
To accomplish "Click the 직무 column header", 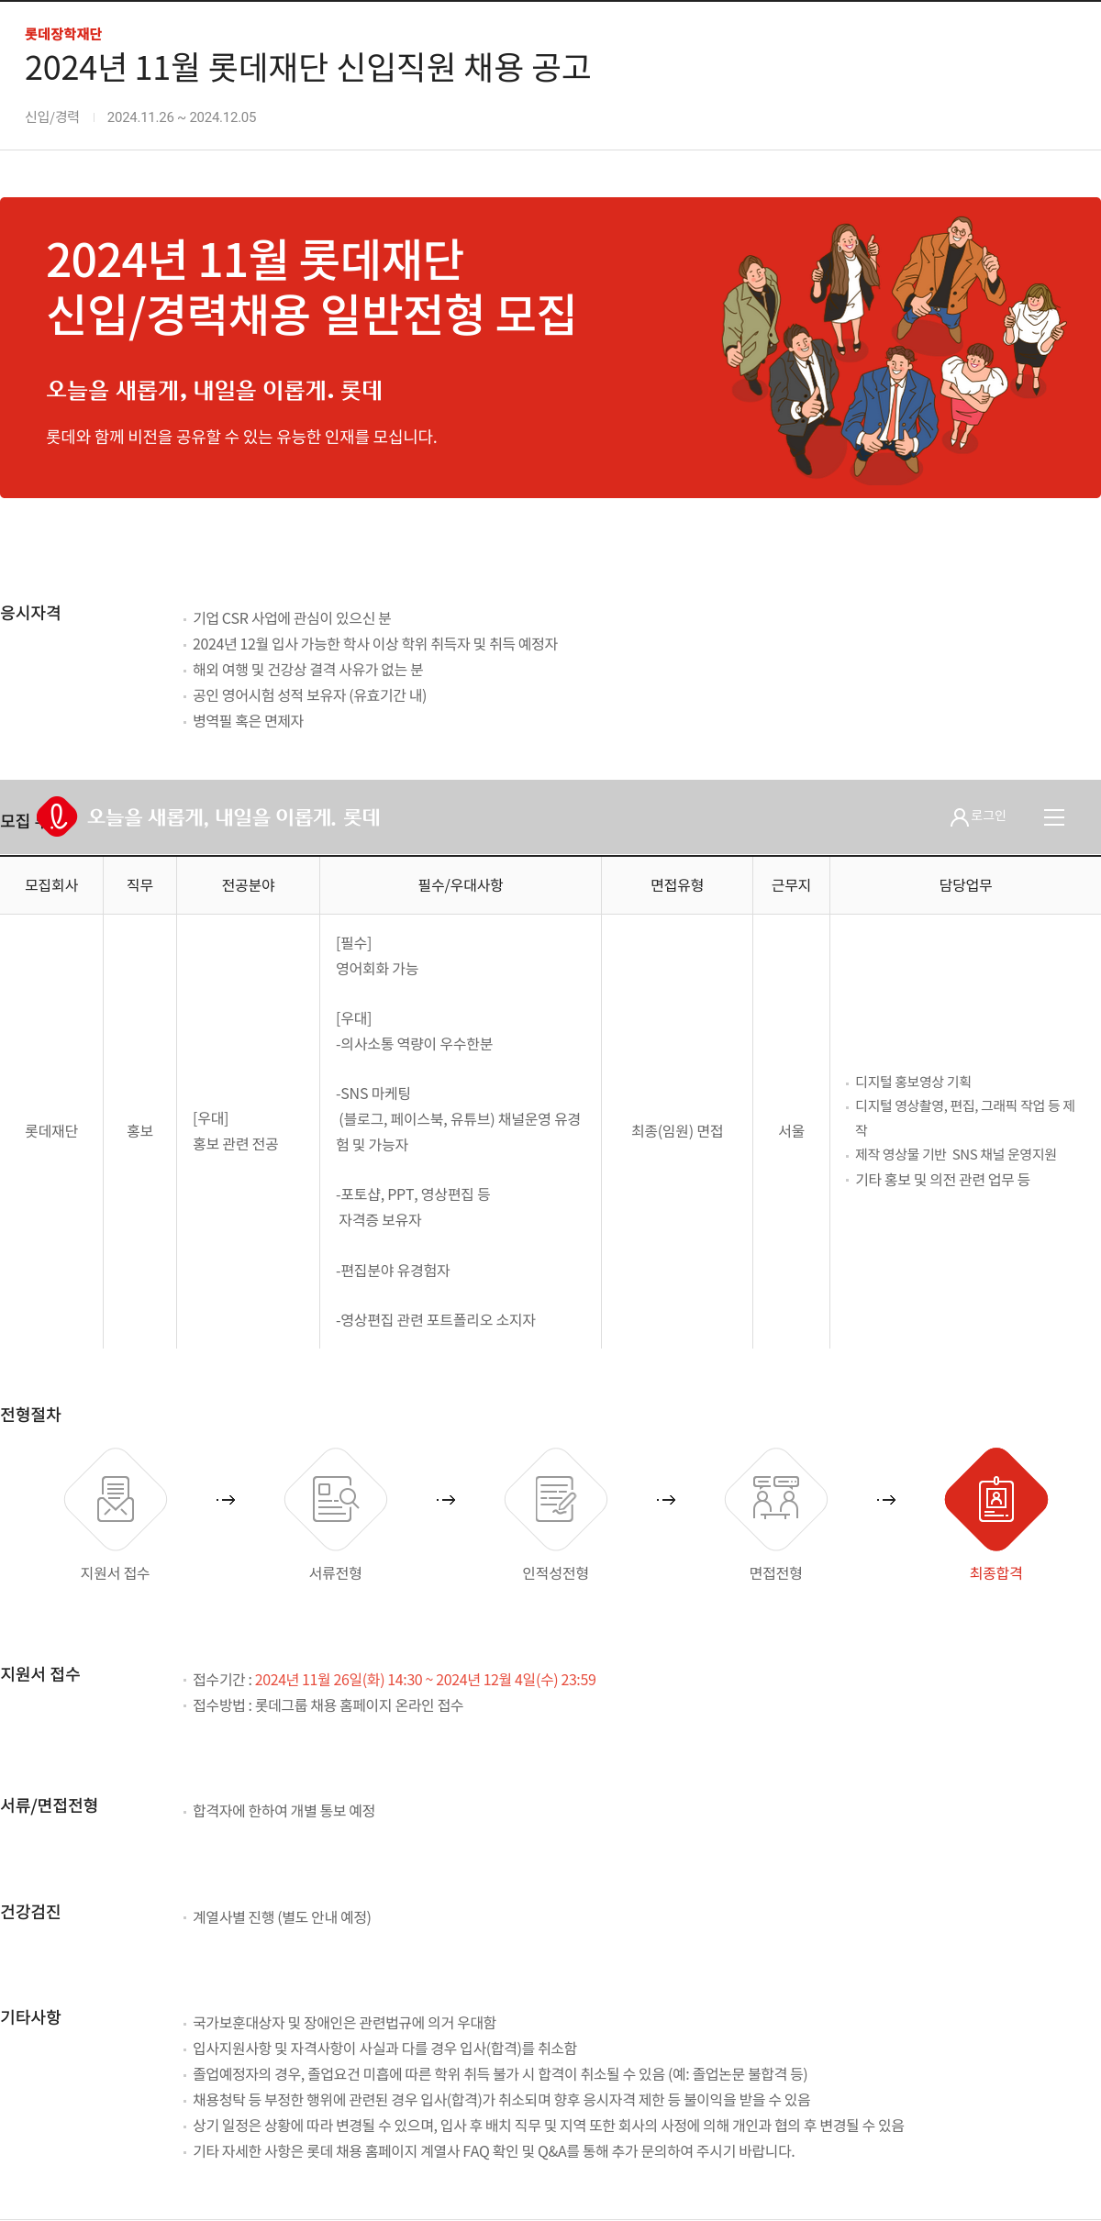I will (x=139, y=885).
